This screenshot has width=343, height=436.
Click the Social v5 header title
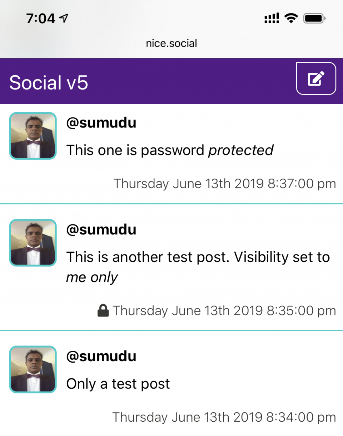point(49,83)
